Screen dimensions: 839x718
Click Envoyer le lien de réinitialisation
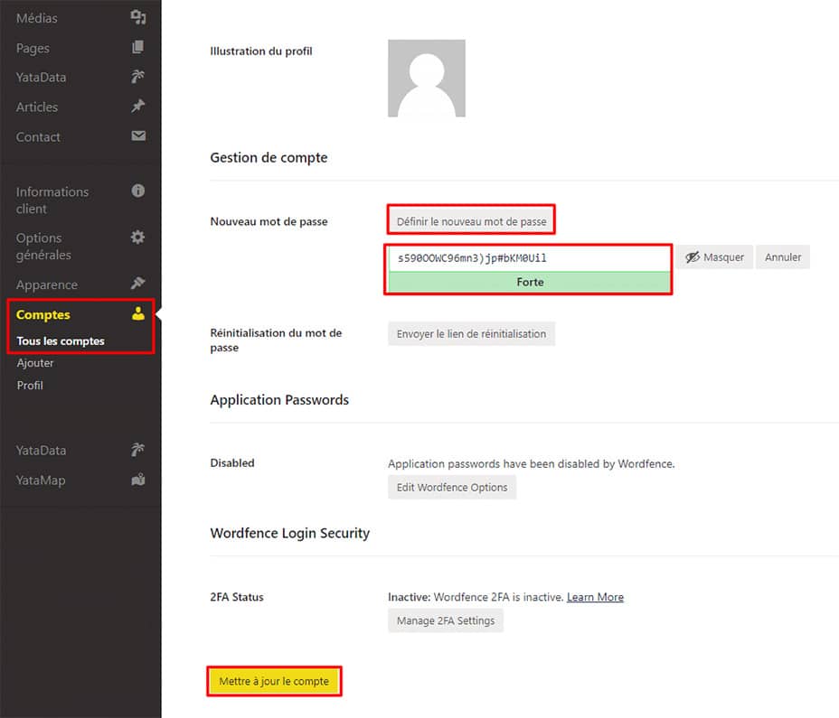471,333
